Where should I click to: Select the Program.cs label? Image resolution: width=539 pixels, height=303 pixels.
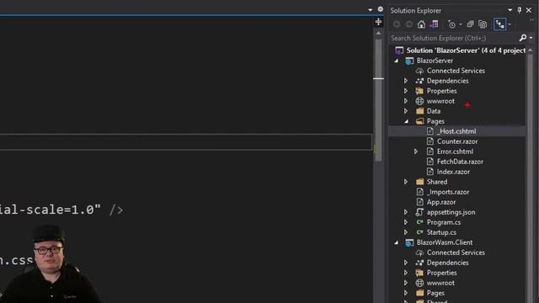click(x=444, y=222)
